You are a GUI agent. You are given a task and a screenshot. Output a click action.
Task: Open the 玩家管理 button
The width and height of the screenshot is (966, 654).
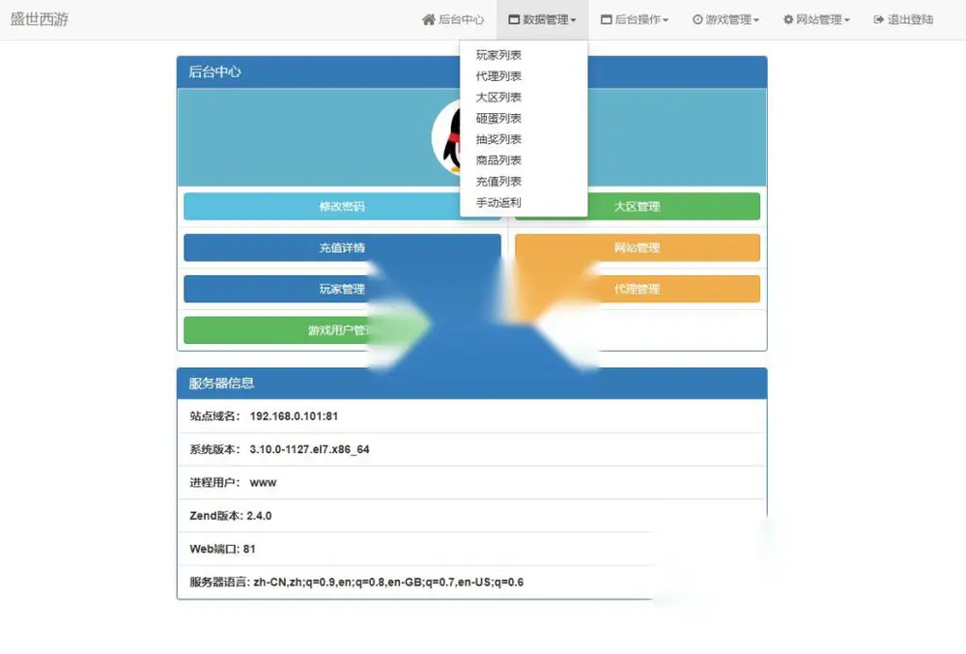click(342, 289)
